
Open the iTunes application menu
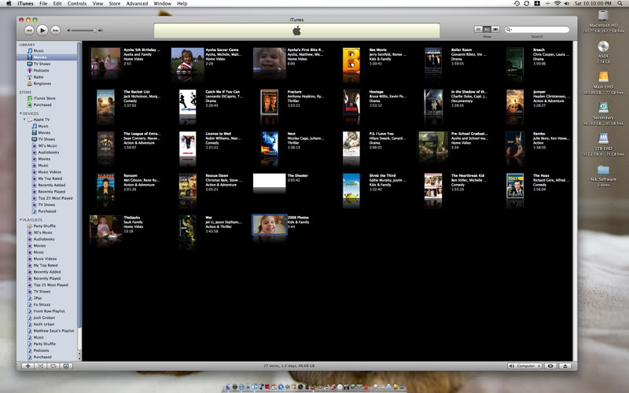pos(26,4)
